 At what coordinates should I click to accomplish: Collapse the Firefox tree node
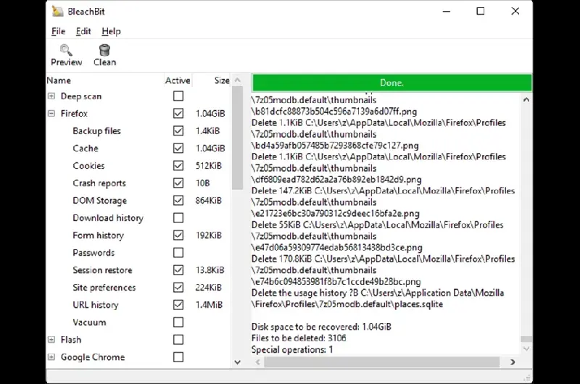tap(51, 114)
